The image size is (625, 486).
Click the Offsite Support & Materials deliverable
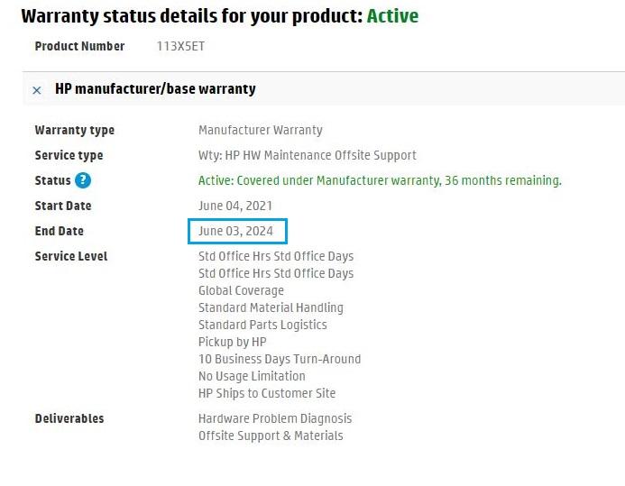point(271,436)
